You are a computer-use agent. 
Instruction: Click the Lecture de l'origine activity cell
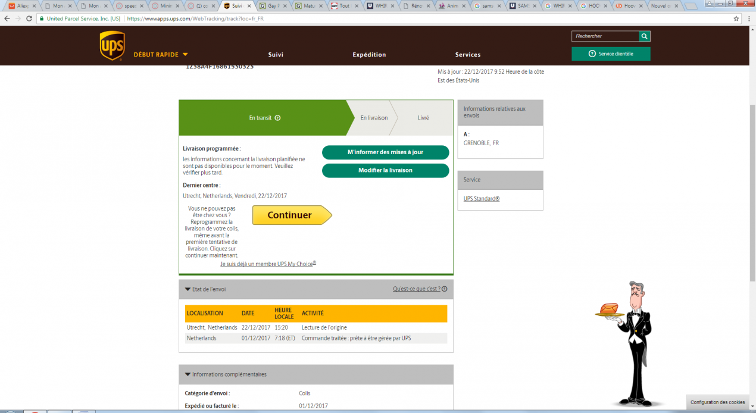pos(324,327)
